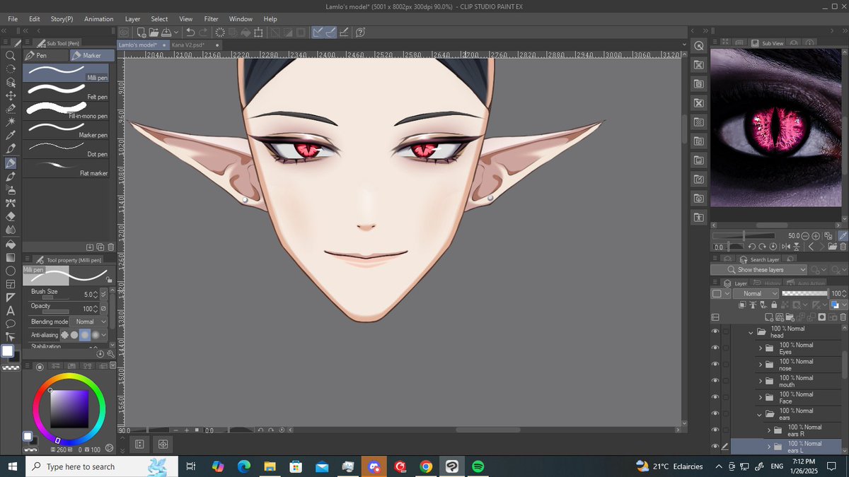Create a new raster layer in the Layer palette
The width and height of the screenshot is (849, 477).
click(769, 317)
